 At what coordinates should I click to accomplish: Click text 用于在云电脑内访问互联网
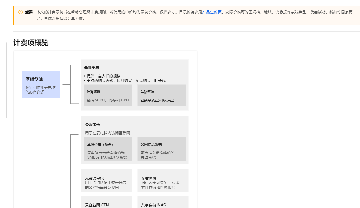pos(107,133)
